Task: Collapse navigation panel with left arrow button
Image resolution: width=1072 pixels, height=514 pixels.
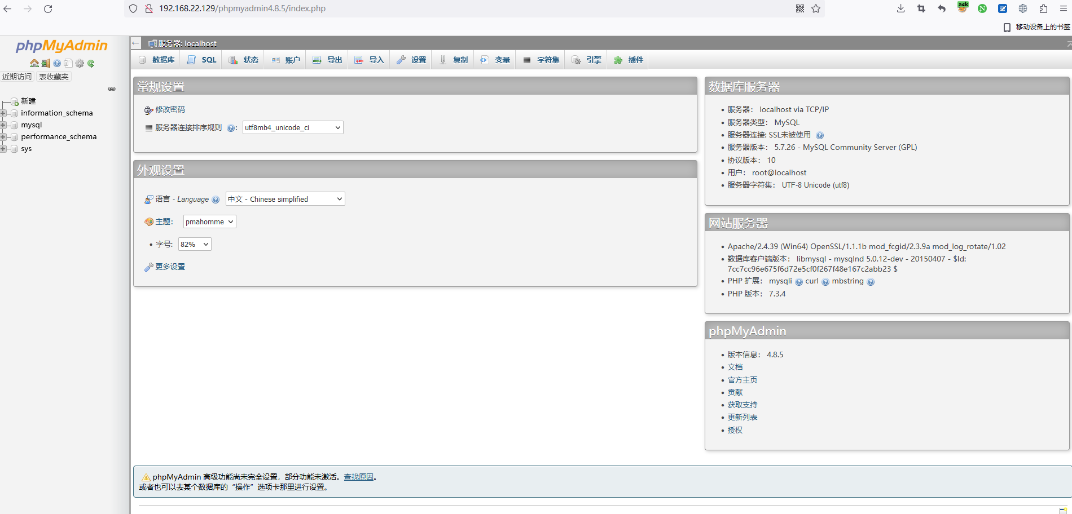Action: [135, 43]
